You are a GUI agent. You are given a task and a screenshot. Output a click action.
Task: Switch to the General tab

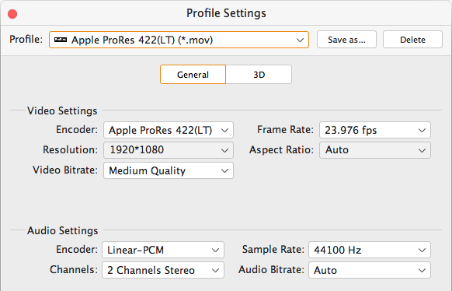point(193,75)
